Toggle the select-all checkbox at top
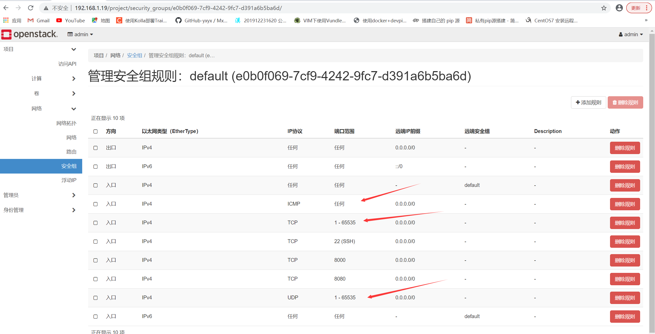This screenshot has height=334, width=655. [x=95, y=131]
